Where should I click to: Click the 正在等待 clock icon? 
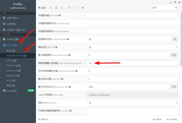coord(4,24)
